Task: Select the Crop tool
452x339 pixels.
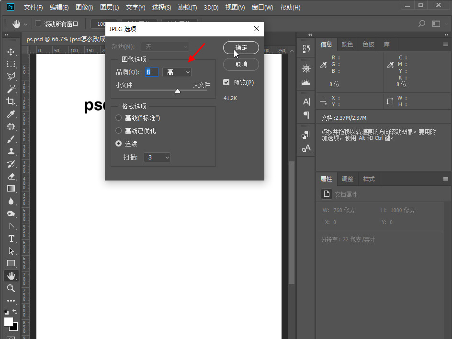Action: point(11,102)
